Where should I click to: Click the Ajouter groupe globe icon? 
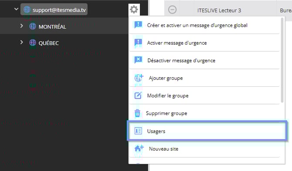click(139, 78)
